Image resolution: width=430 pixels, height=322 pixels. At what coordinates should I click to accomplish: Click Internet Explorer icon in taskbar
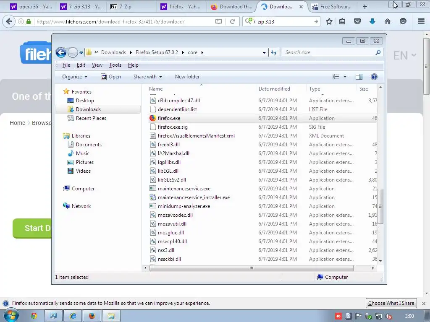[73, 316]
